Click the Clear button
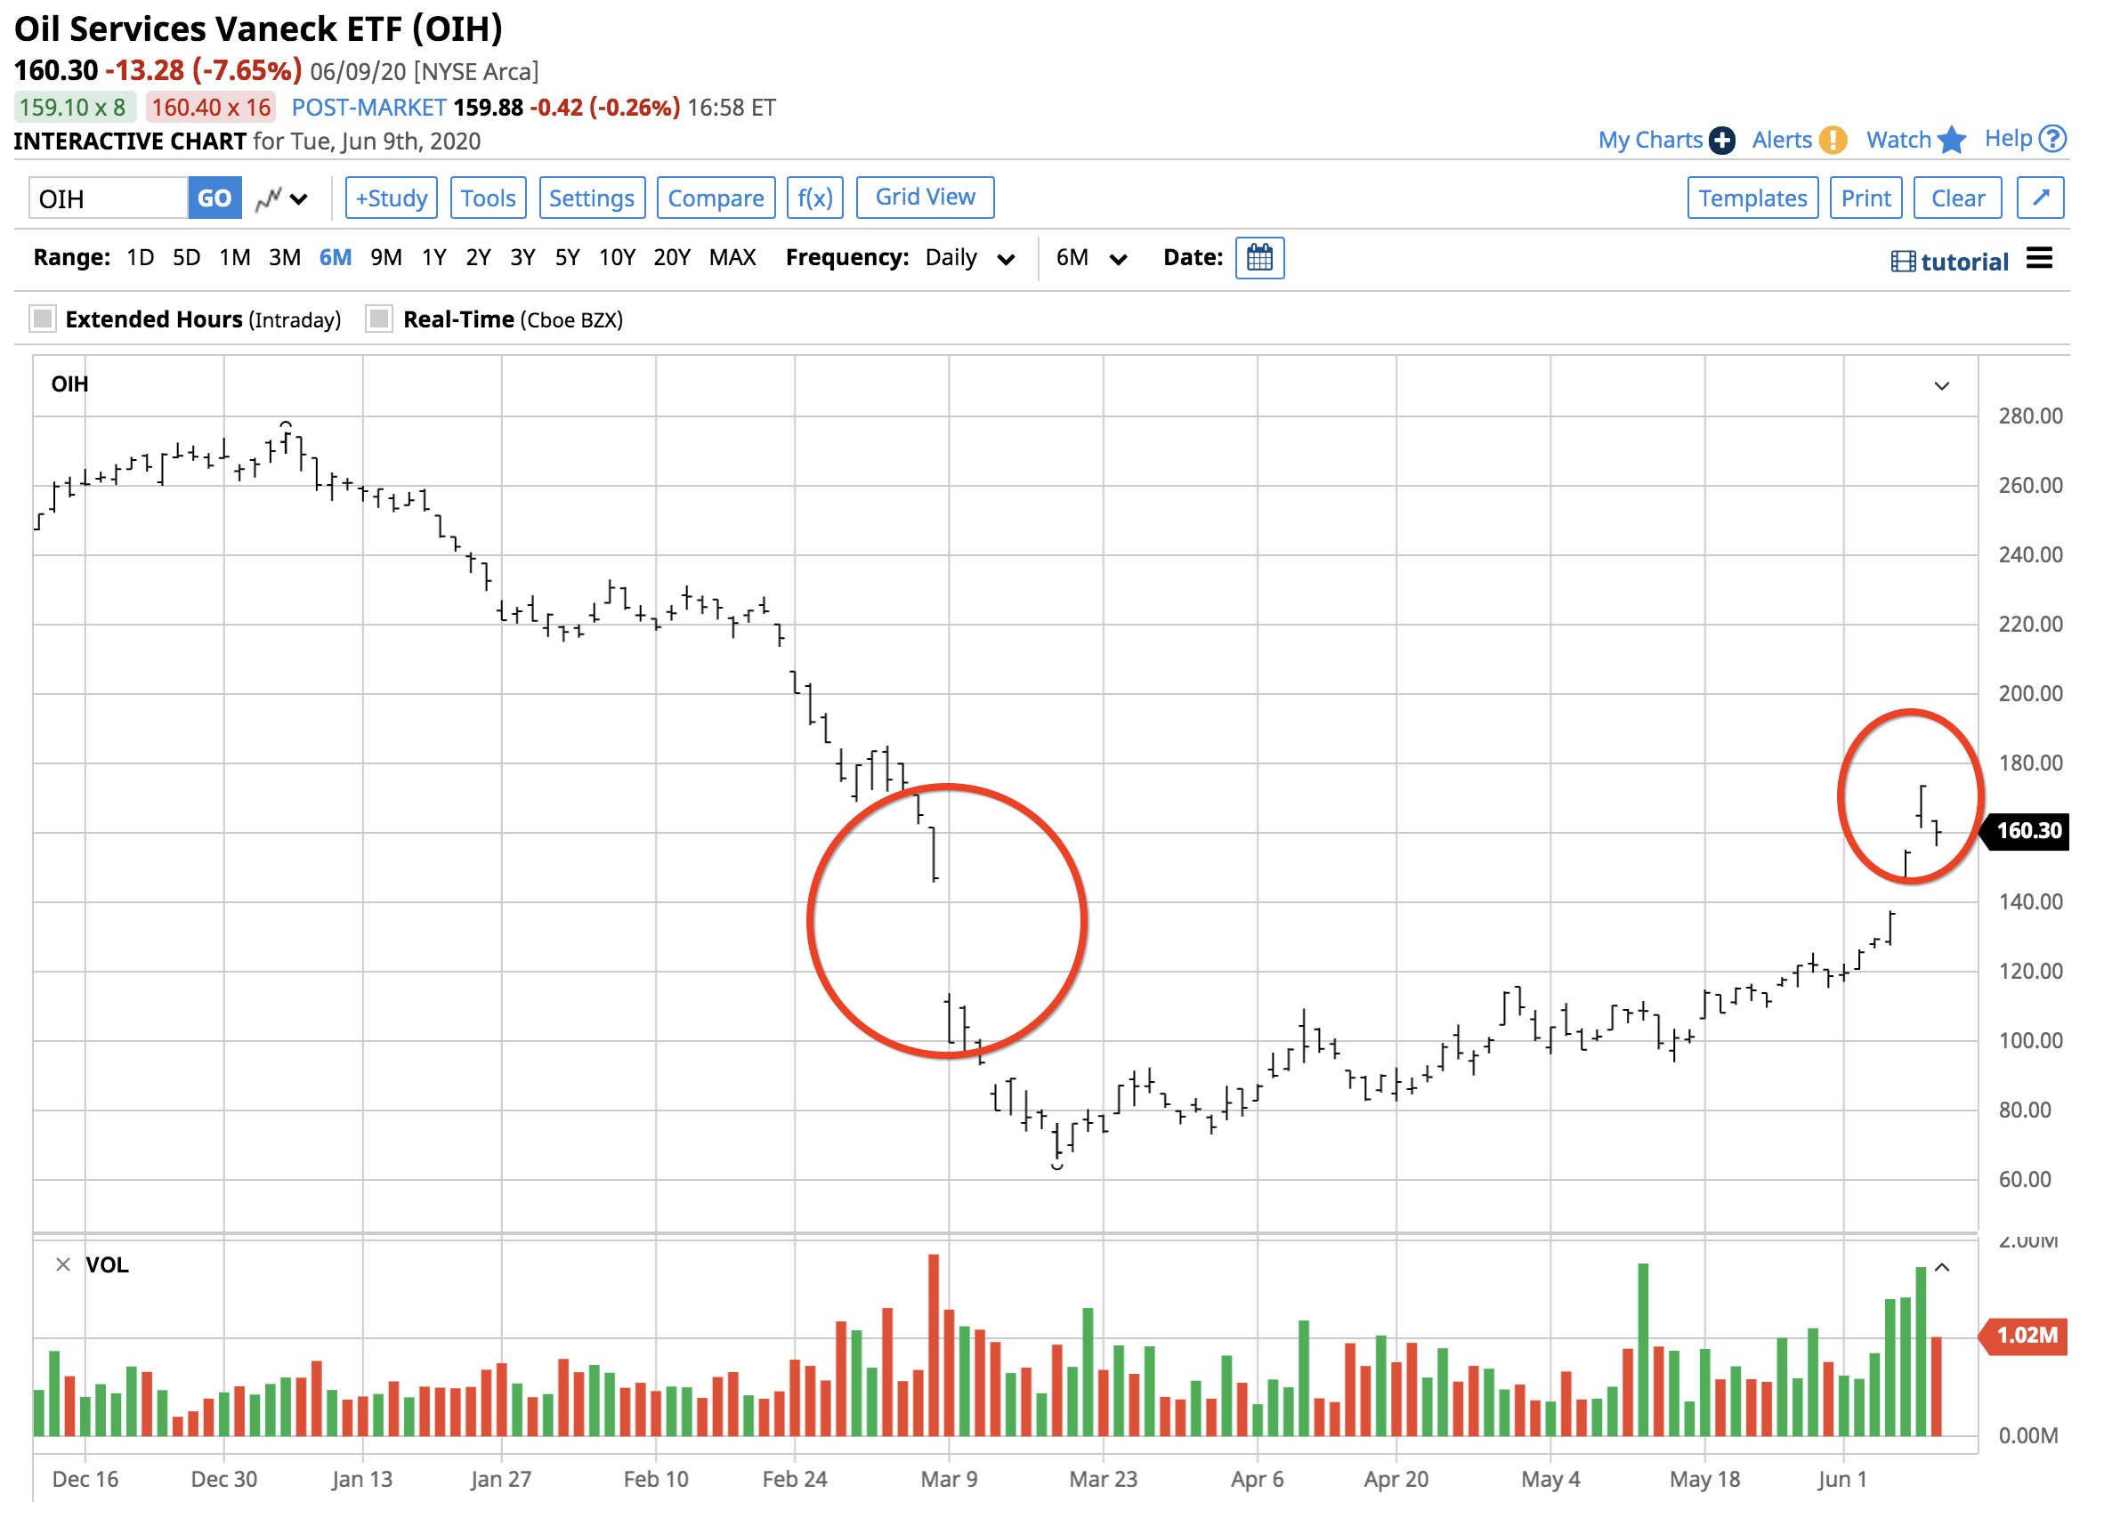 [1957, 198]
